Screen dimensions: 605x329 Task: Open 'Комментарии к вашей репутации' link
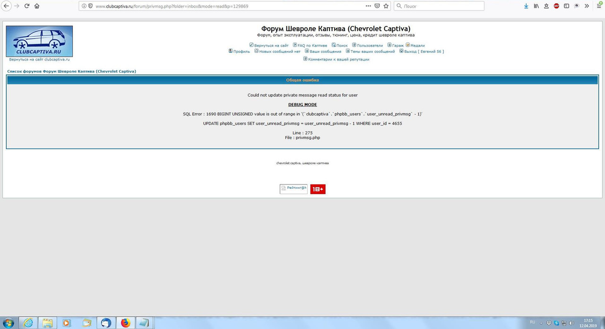[338, 59]
